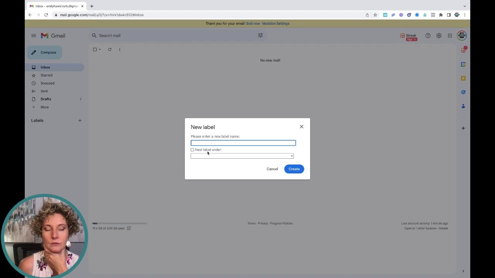Open Google Tasks side panel
Viewport: 495px width, 278px height.
click(x=463, y=92)
